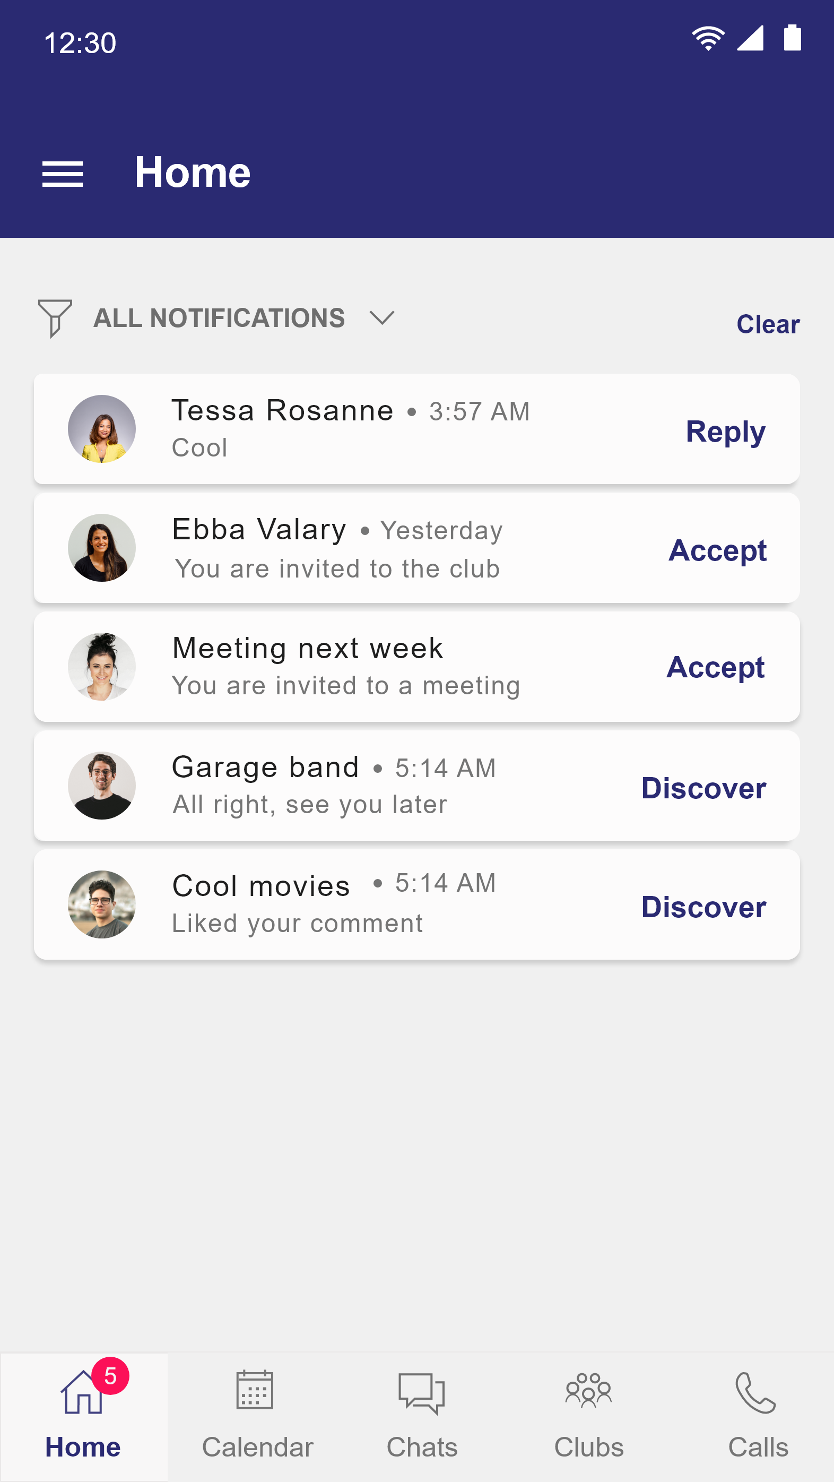Discover the Garage band club
This screenshot has height=1482, width=834.
(x=703, y=788)
